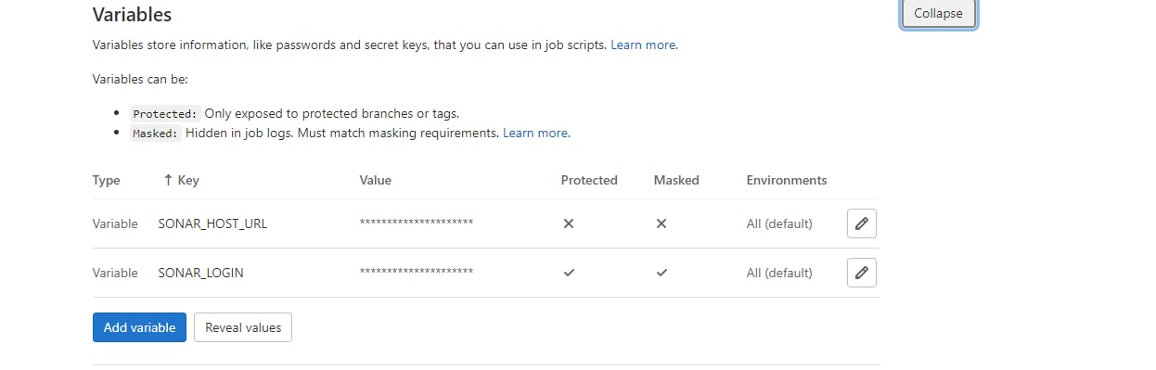1156x370 pixels.
Task: Select the SONAR_HOST_URL key text
Action: click(x=212, y=223)
